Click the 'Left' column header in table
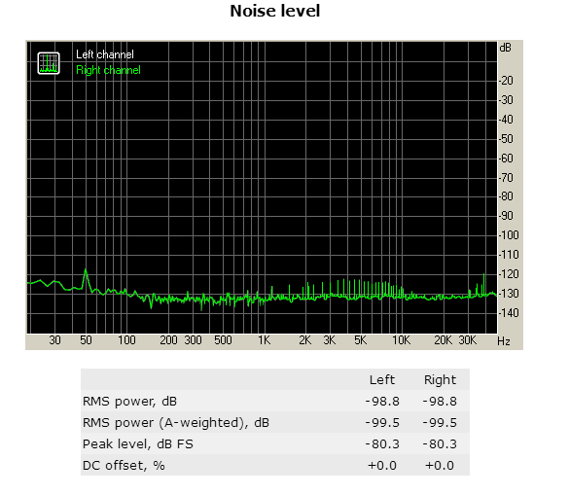 [381, 380]
